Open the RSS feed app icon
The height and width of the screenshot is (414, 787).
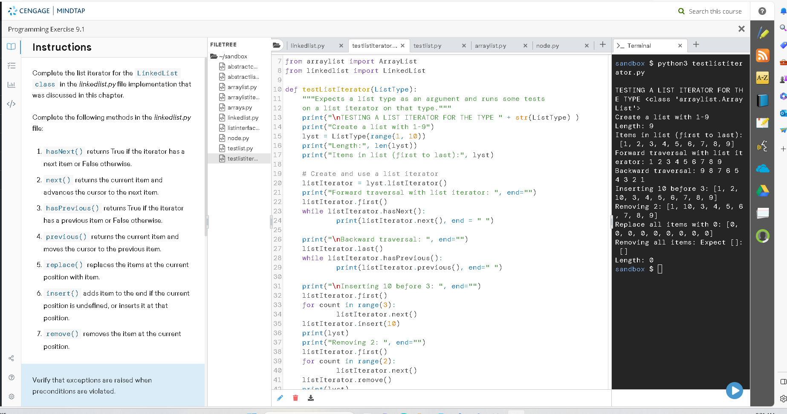tap(763, 55)
